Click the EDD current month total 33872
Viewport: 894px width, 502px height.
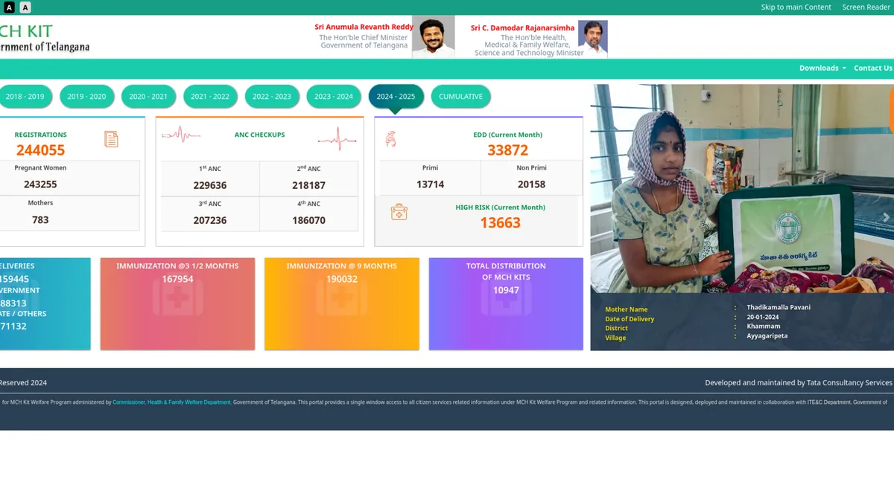tap(508, 150)
